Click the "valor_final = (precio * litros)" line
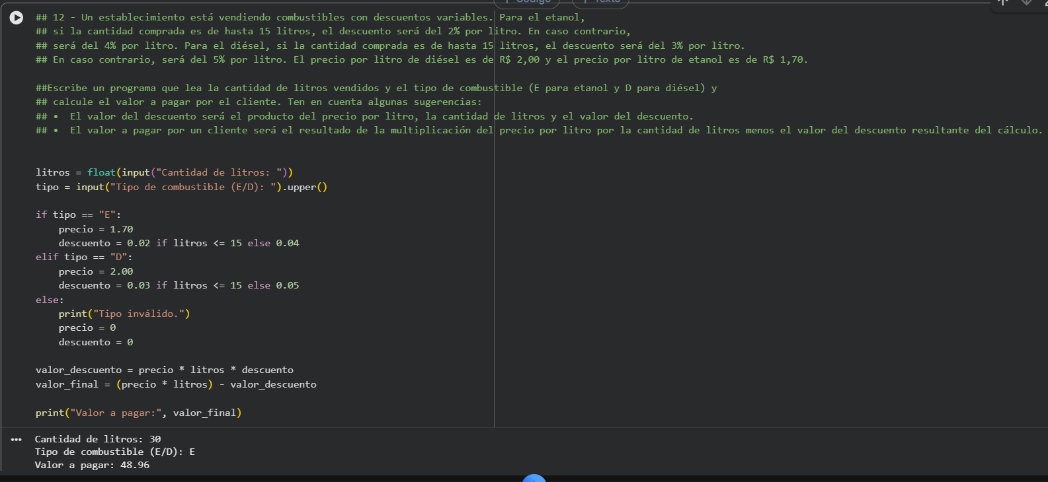This screenshot has width=1048, height=482. [176, 385]
